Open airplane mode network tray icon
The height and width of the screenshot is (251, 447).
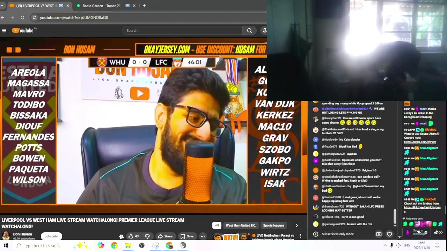tap(398, 245)
